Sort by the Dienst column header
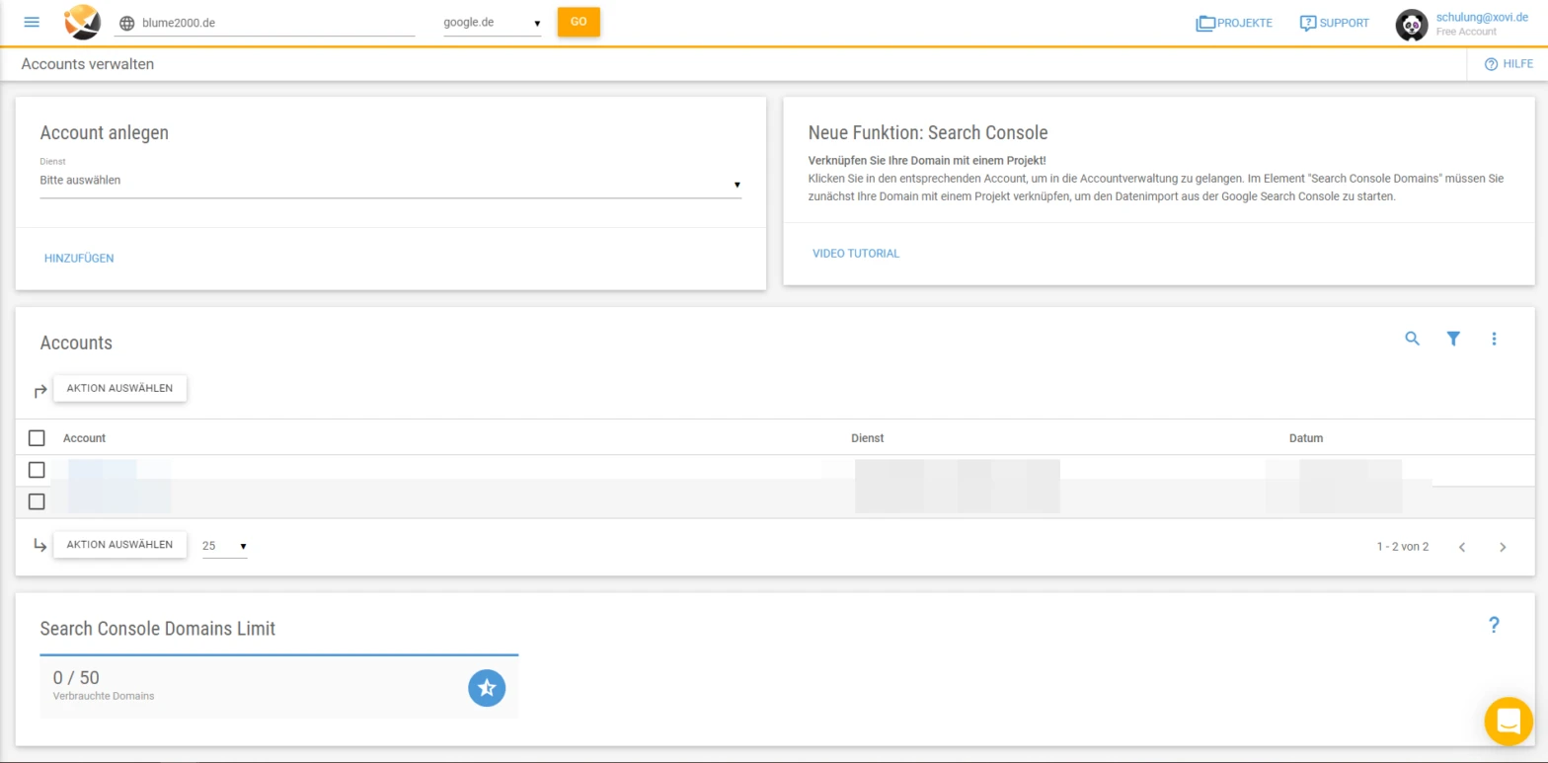 pyautogui.click(x=867, y=438)
